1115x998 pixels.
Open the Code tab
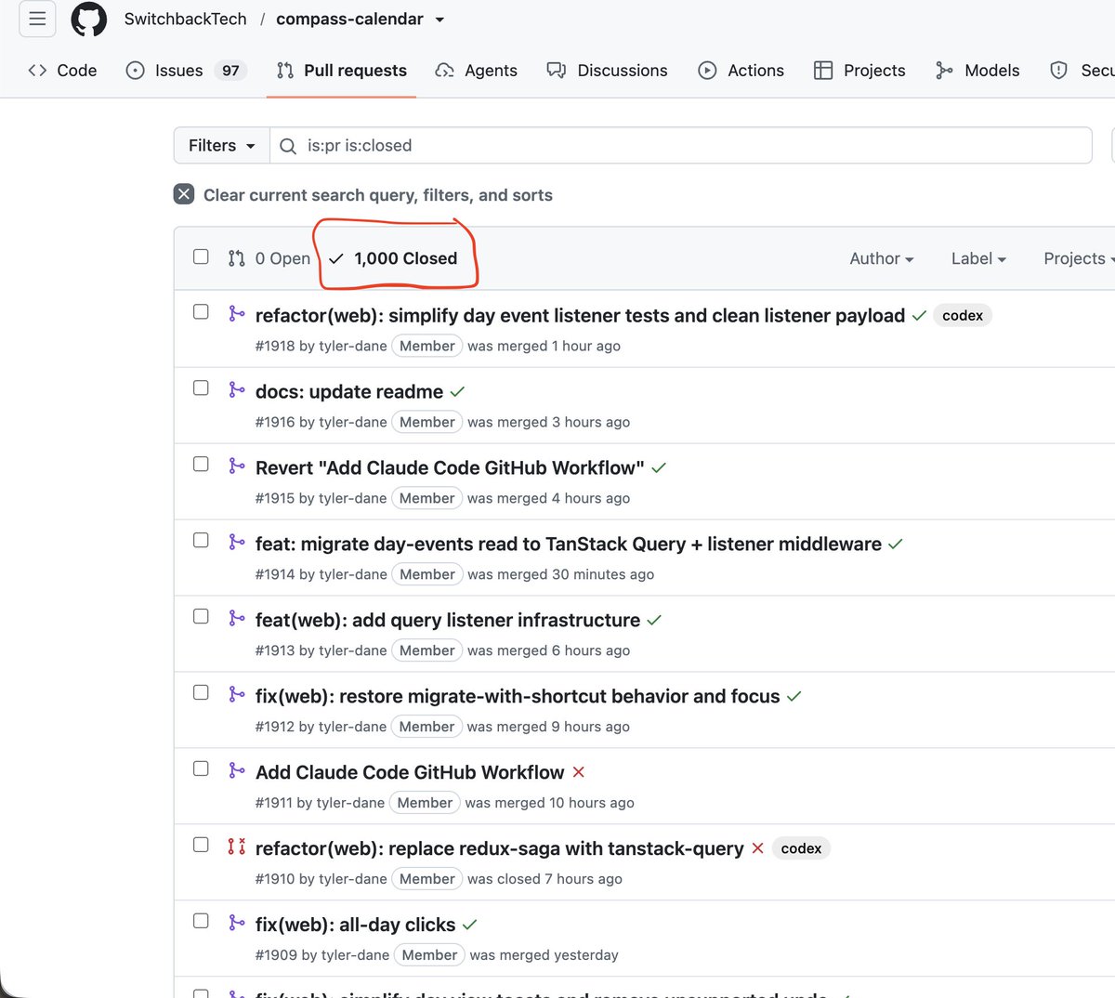click(63, 71)
